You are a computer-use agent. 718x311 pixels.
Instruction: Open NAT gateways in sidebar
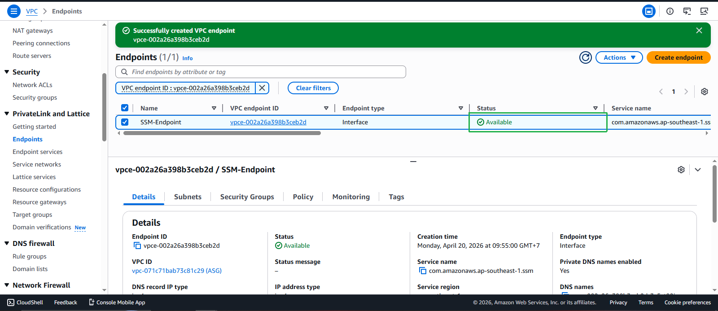pyautogui.click(x=33, y=31)
